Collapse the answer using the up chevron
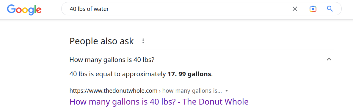 tap(329, 59)
